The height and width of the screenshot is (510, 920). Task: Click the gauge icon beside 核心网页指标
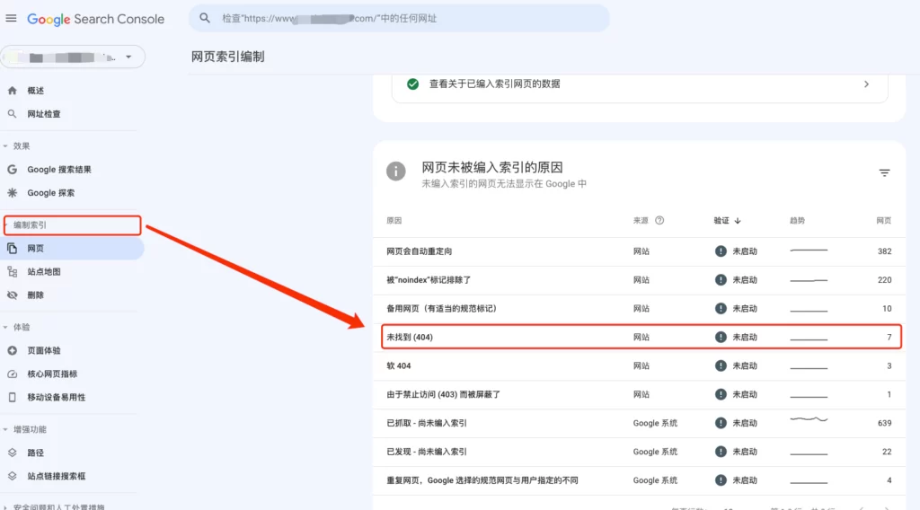[x=13, y=374]
